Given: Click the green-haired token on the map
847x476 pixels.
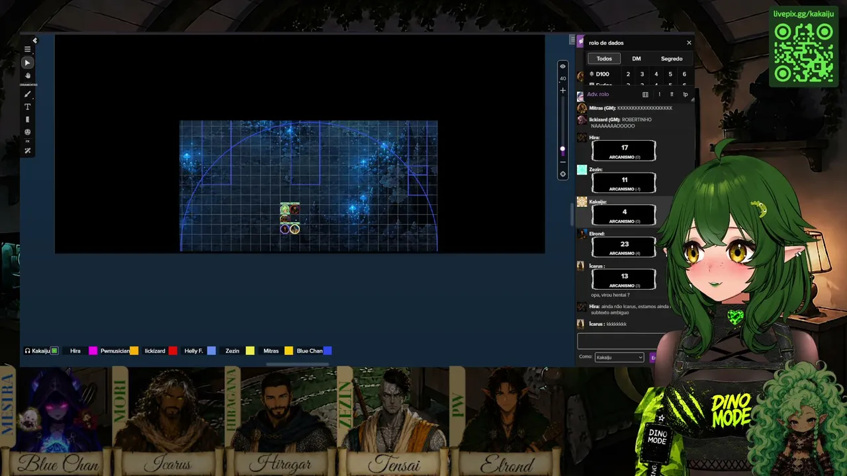Looking at the screenshot, I should click(x=285, y=210).
